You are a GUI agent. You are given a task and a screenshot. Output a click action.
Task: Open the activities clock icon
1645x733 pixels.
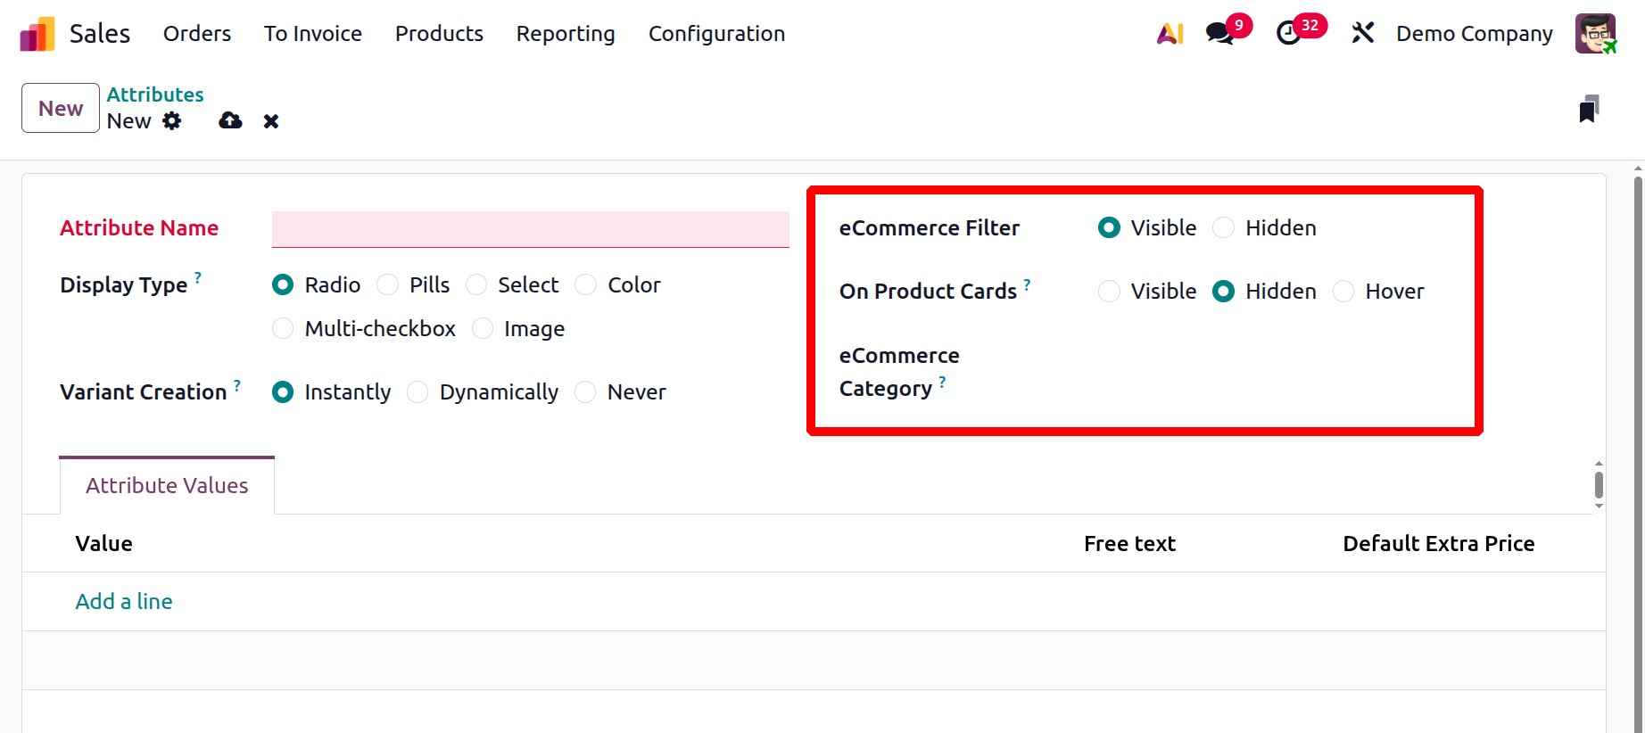[1288, 34]
